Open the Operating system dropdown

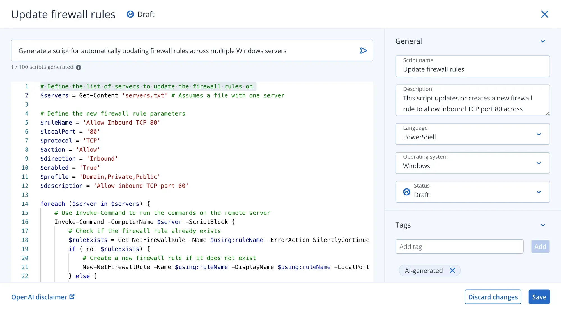pos(539,163)
